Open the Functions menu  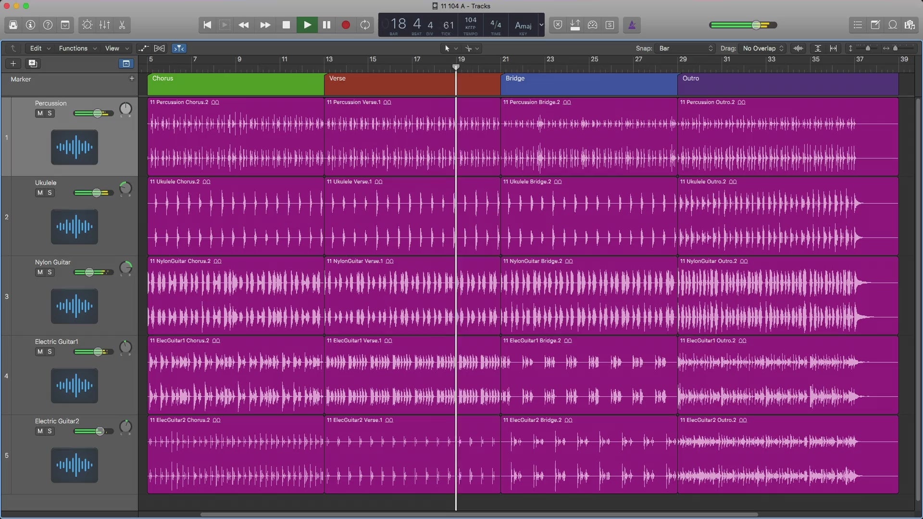pos(77,49)
